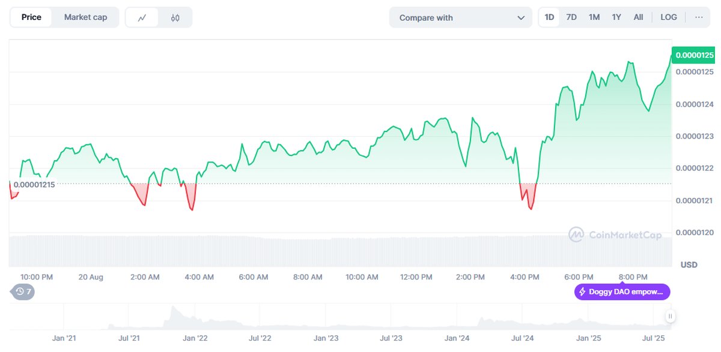The height and width of the screenshot is (352, 721).
Task: Open the Doggy DAO event marker
Action: [622, 292]
